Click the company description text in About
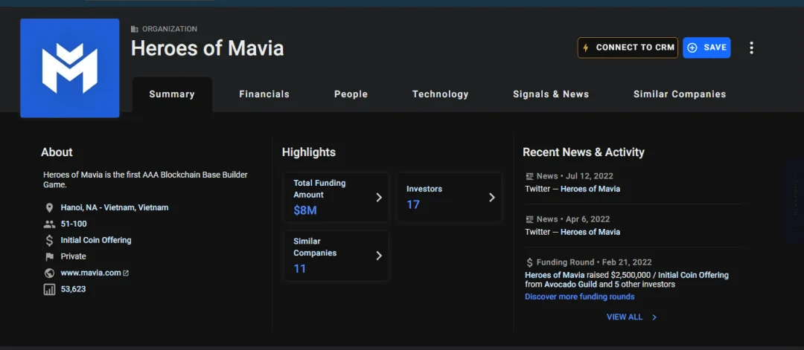 tap(146, 180)
